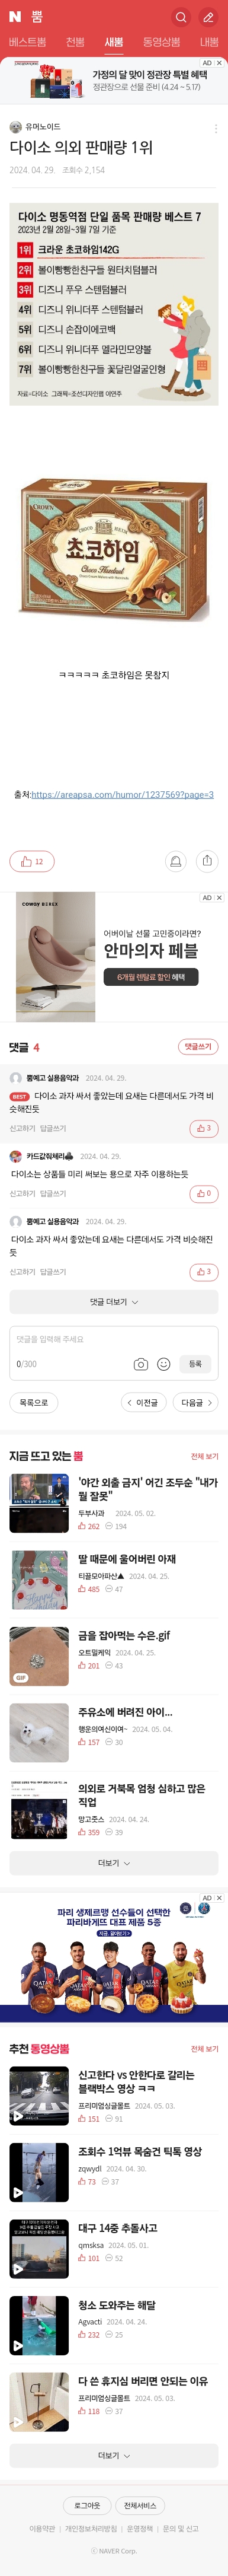Like the BEST comment showing 3 likes
This screenshot has width=228, height=2576.
[204, 1128]
